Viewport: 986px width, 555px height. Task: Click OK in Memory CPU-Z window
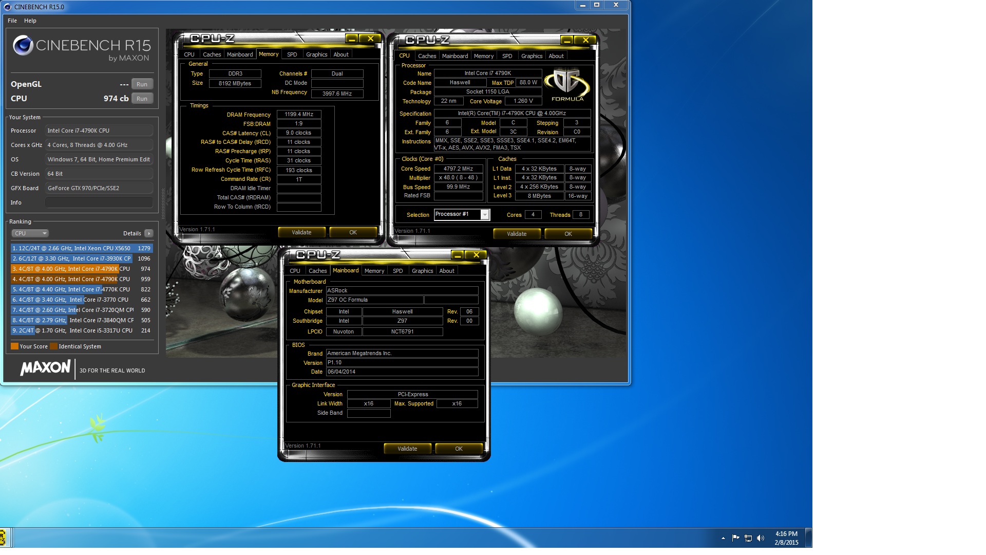coord(353,232)
